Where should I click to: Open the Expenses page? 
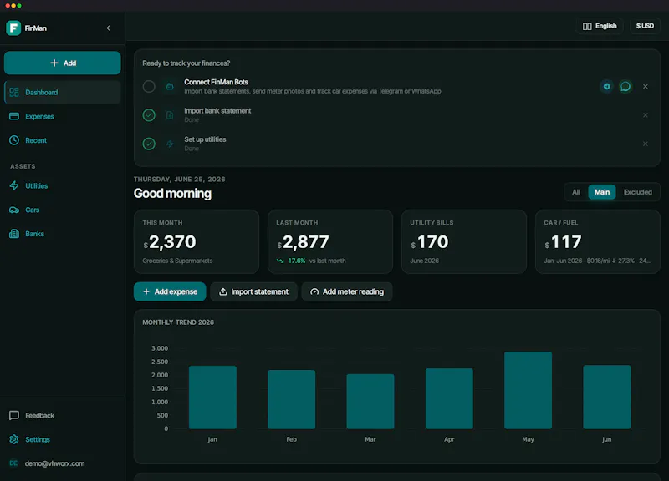[62, 116]
